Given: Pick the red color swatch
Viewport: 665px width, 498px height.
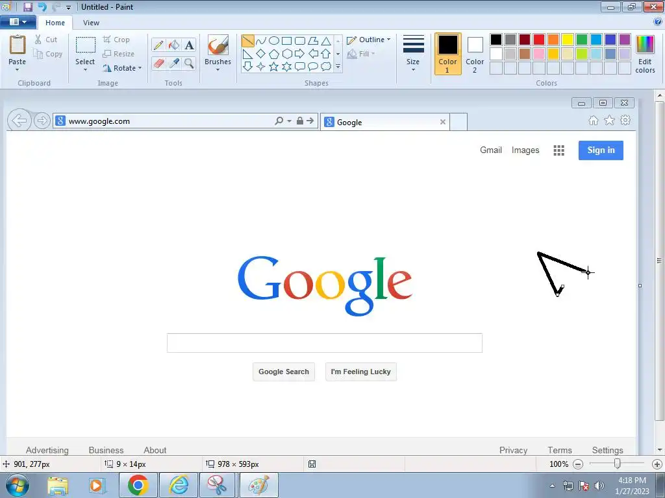Looking at the screenshot, I should (x=539, y=40).
